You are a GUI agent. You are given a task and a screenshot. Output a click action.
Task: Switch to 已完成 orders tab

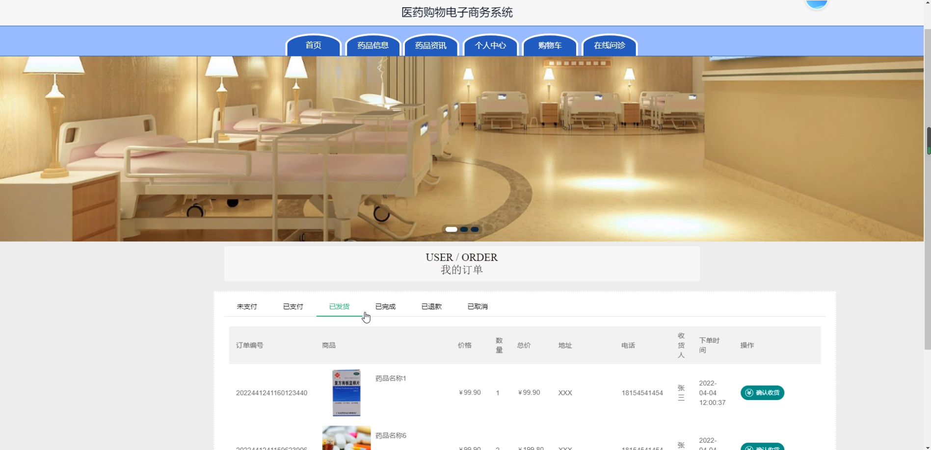[385, 306]
